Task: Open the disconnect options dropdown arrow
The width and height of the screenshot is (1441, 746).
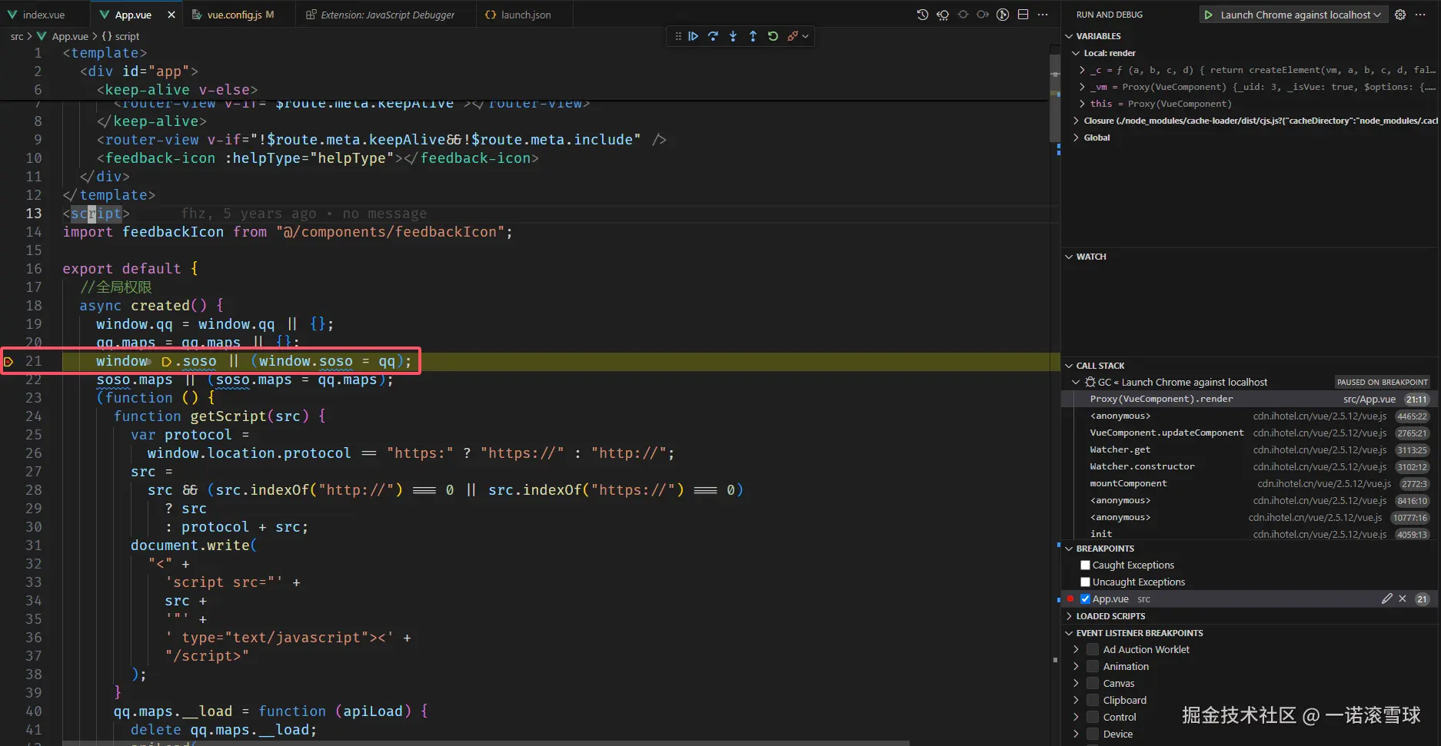Action: 805,36
